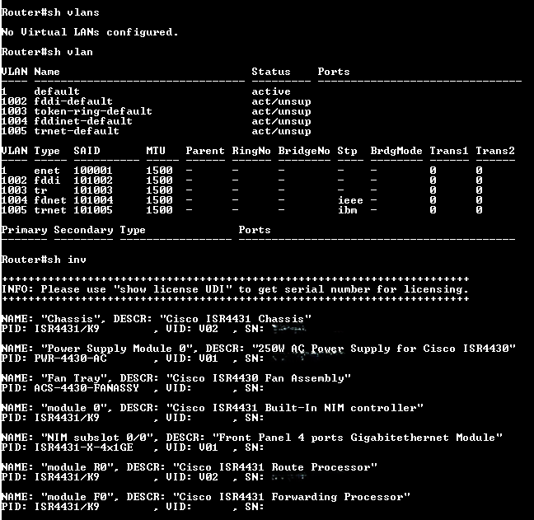Click 'Cisco ISR4431 Built-In NIM controller' description
This screenshot has width=534, height=520.
tap(294, 408)
